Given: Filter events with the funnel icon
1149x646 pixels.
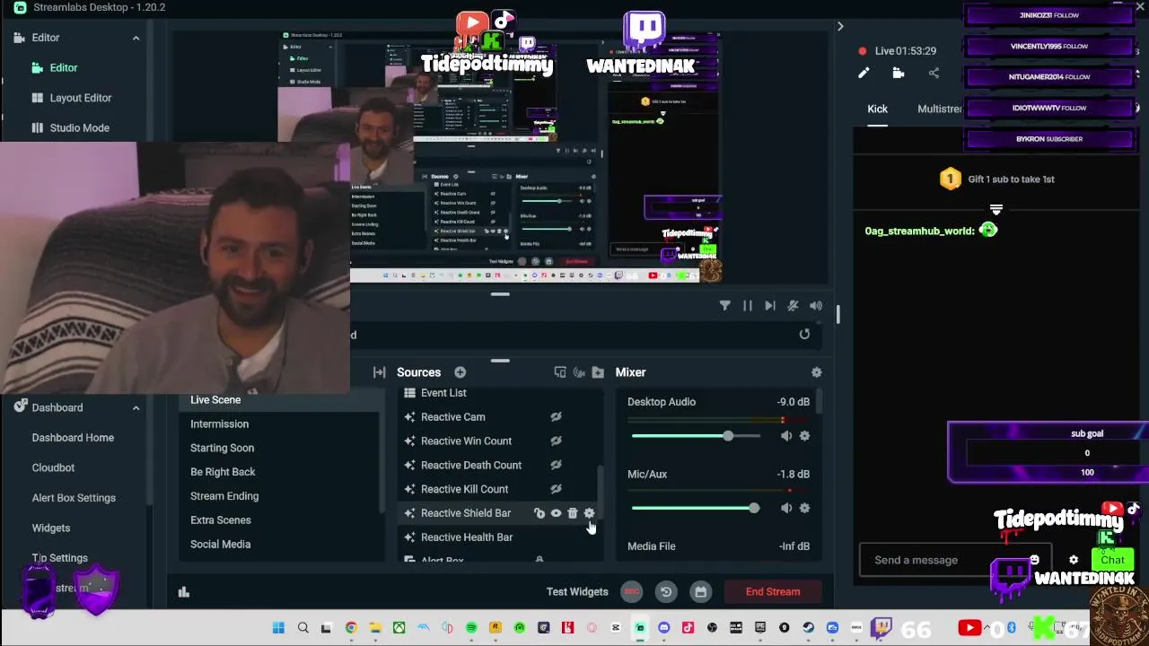Looking at the screenshot, I should tap(724, 306).
